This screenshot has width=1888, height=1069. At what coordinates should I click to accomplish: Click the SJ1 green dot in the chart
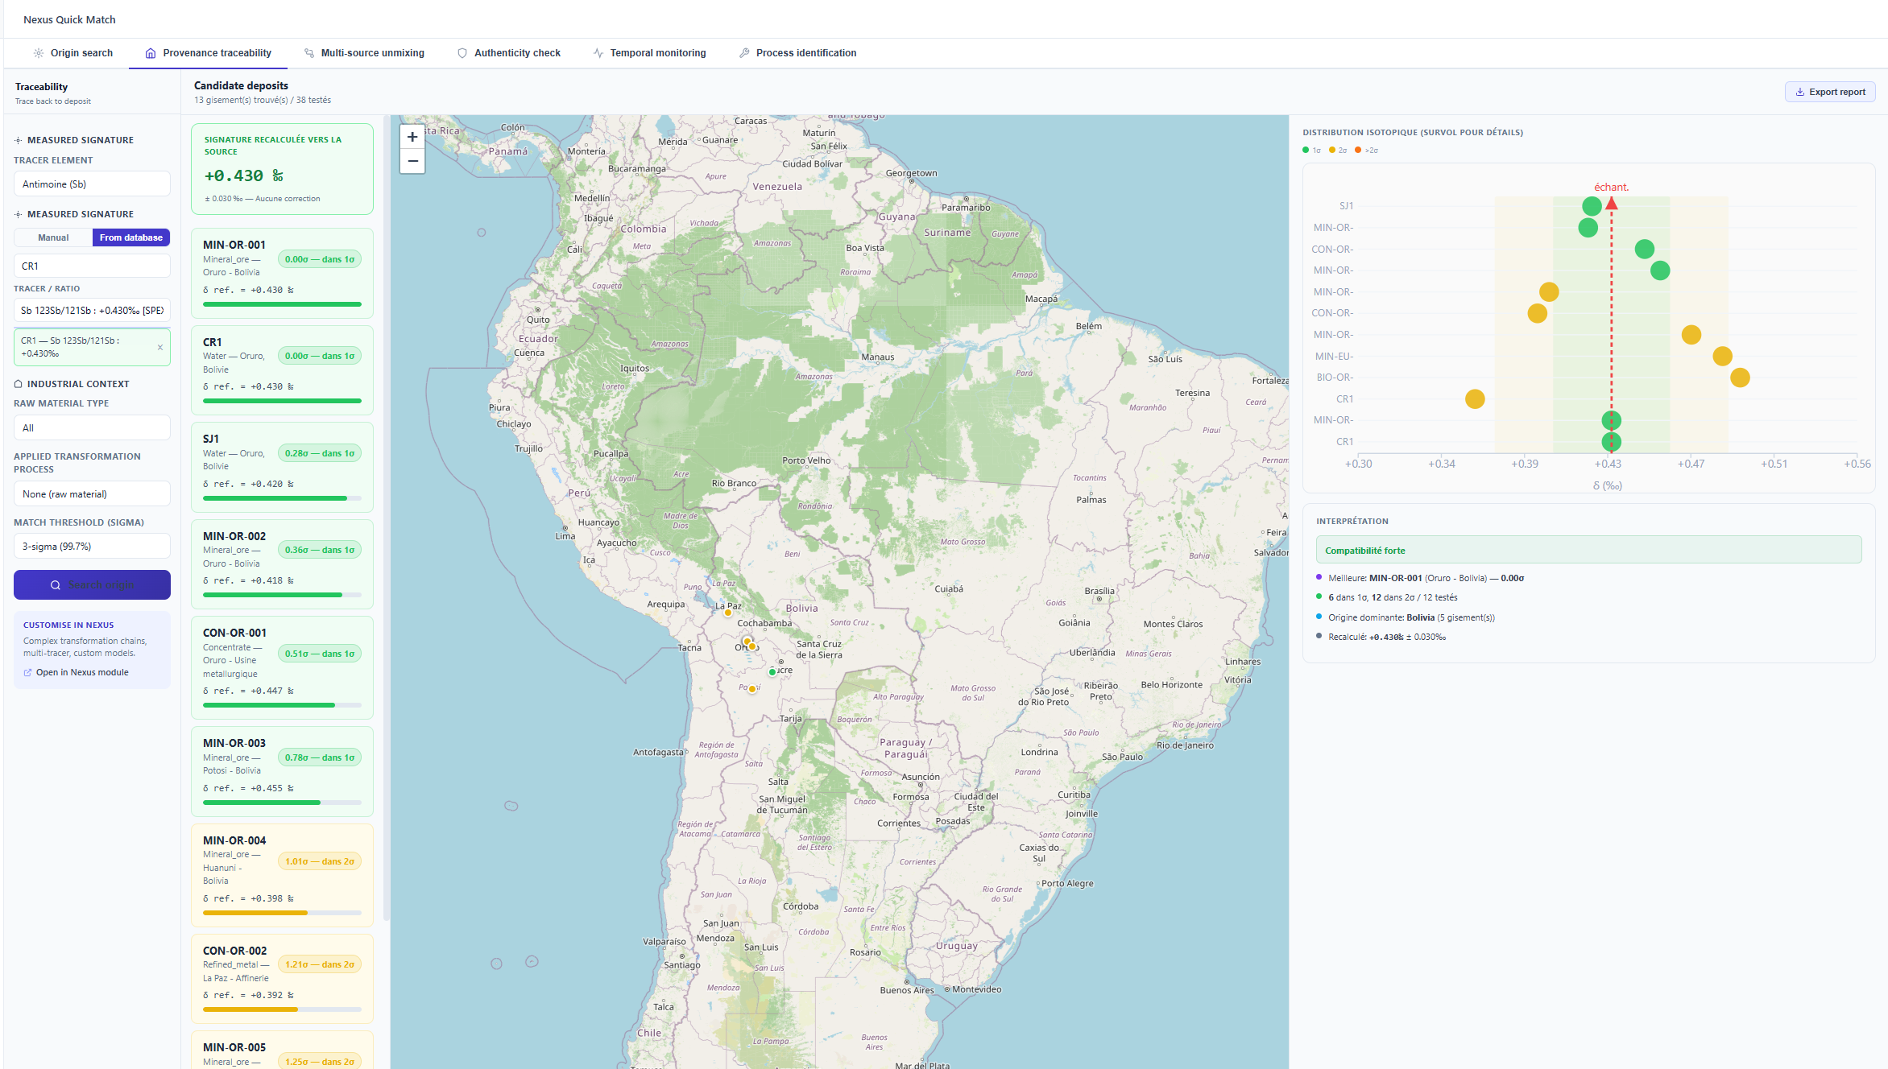point(1592,207)
